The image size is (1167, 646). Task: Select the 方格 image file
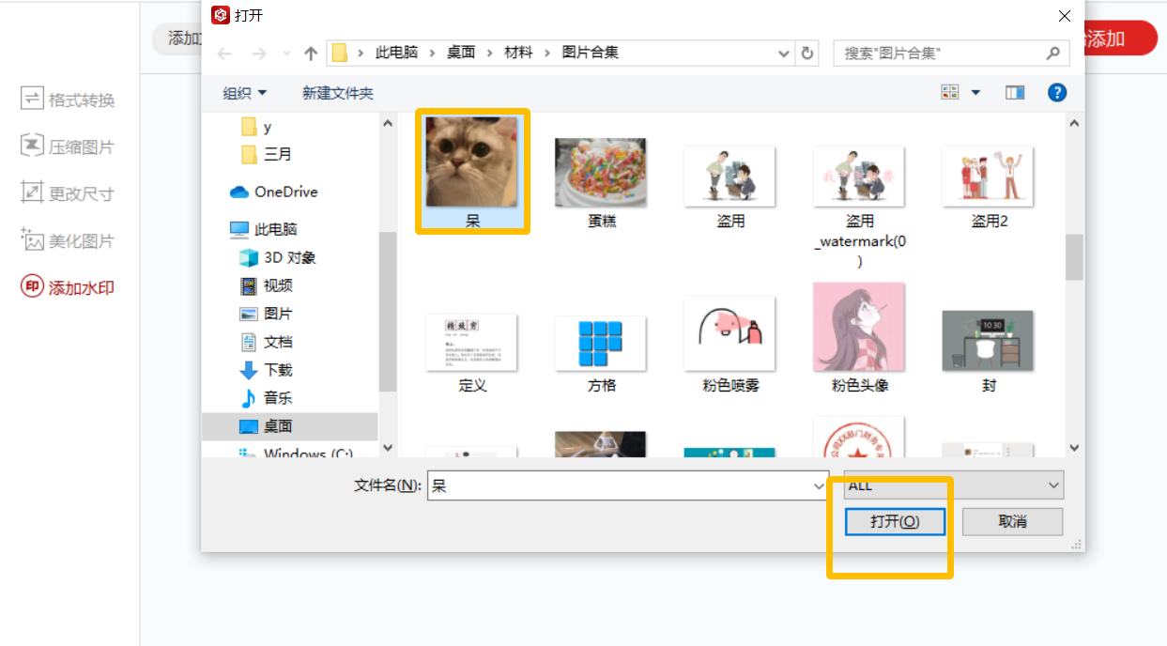tap(601, 354)
